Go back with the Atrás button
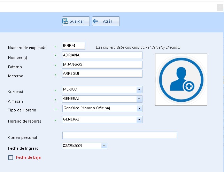 coord(106,21)
